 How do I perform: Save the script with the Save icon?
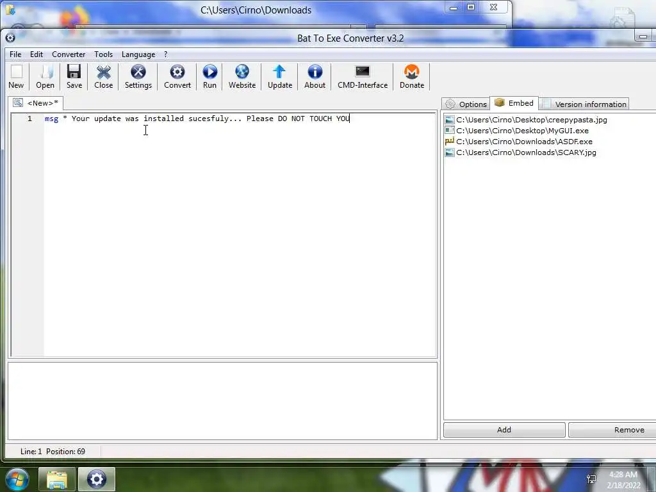(74, 77)
